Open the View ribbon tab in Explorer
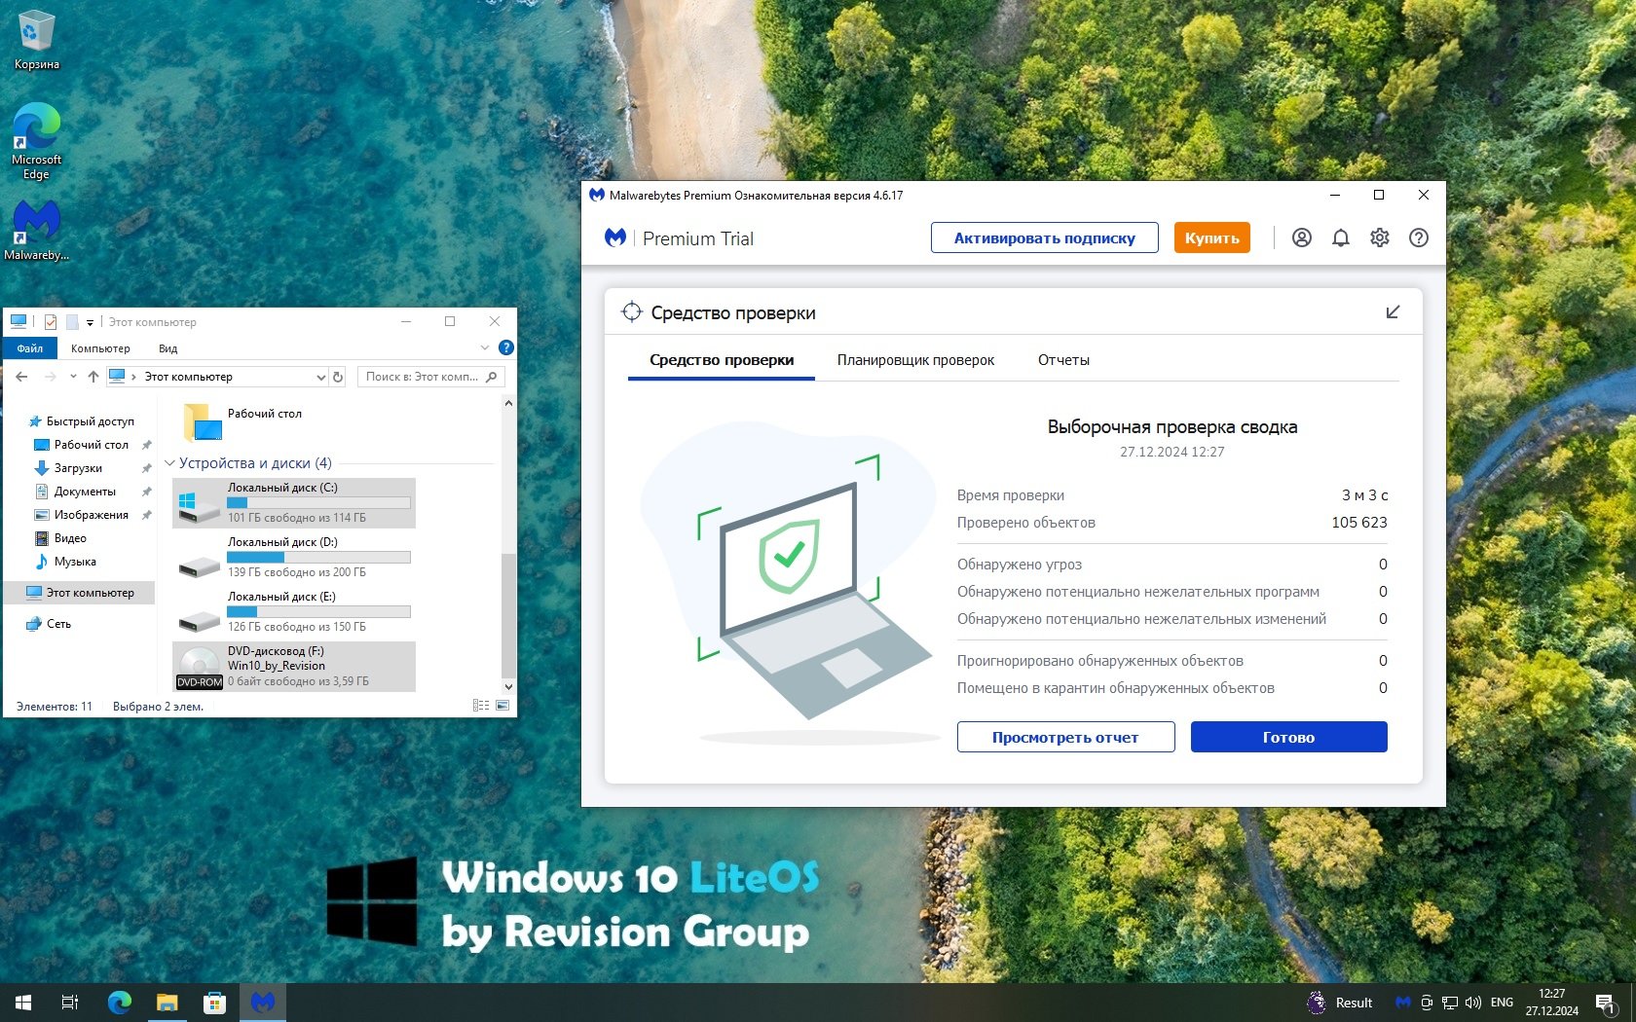Image resolution: width=1636 pixels, height=1022 pixels. 167,348
